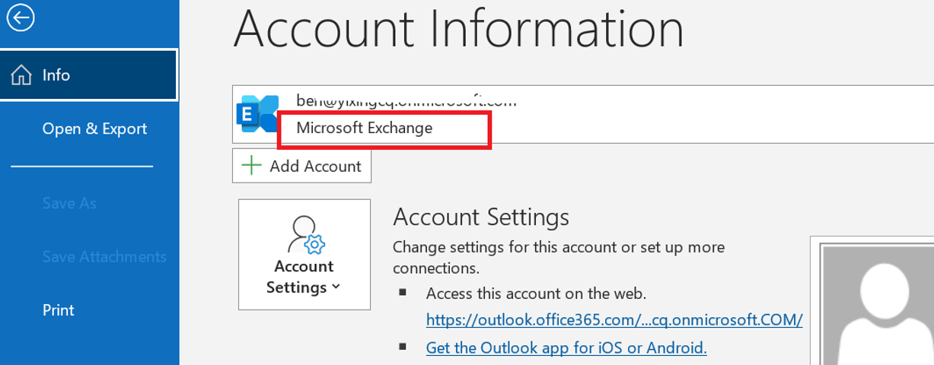Viewport: 934px width, 365px height.
Task: Click the 'Change settings for this account' description
Action: [559, 258]
